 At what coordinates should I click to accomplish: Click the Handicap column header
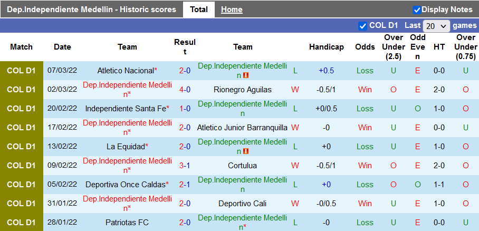click(326, 47)
